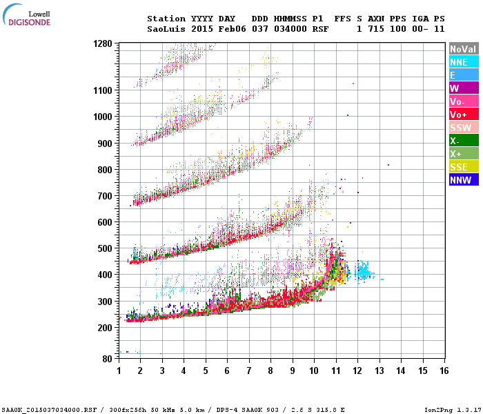Click the PPS value '100'
Image resolution: width=483 pixels, height=414 pixels.
[398, 29]
